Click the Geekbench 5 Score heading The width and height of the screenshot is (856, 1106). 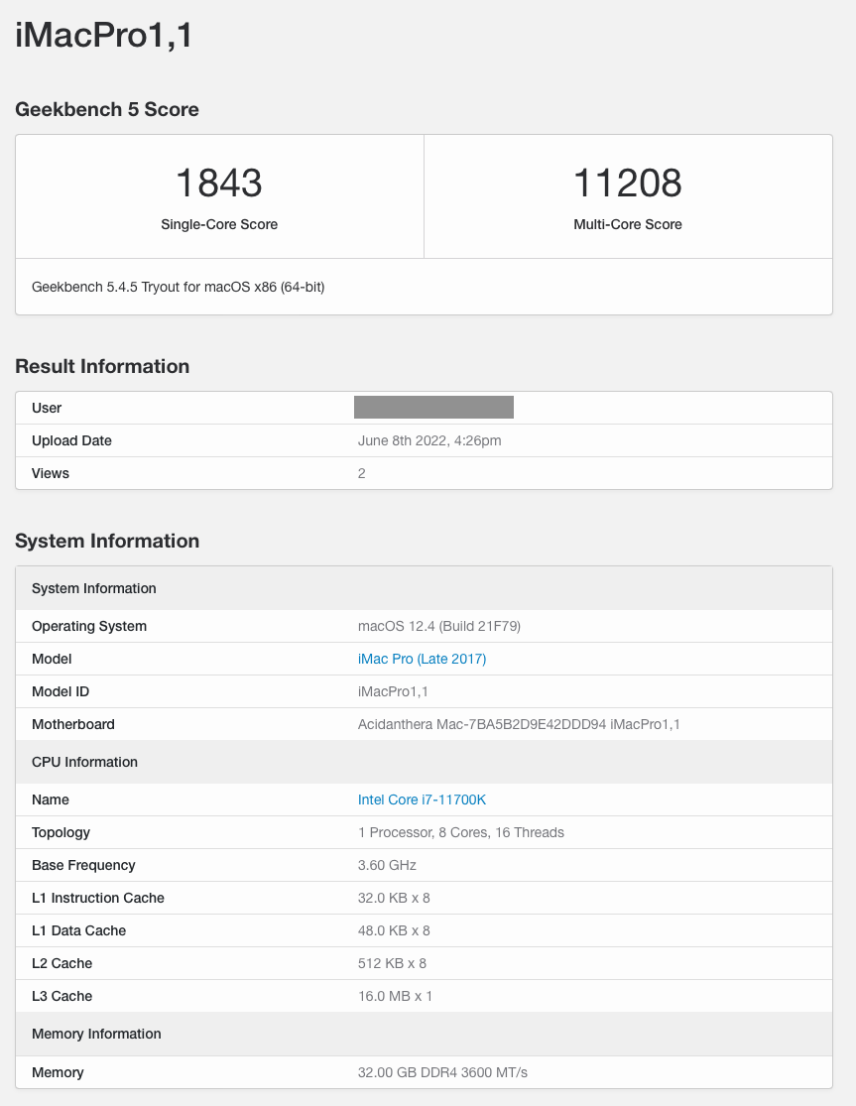[106, 109]
